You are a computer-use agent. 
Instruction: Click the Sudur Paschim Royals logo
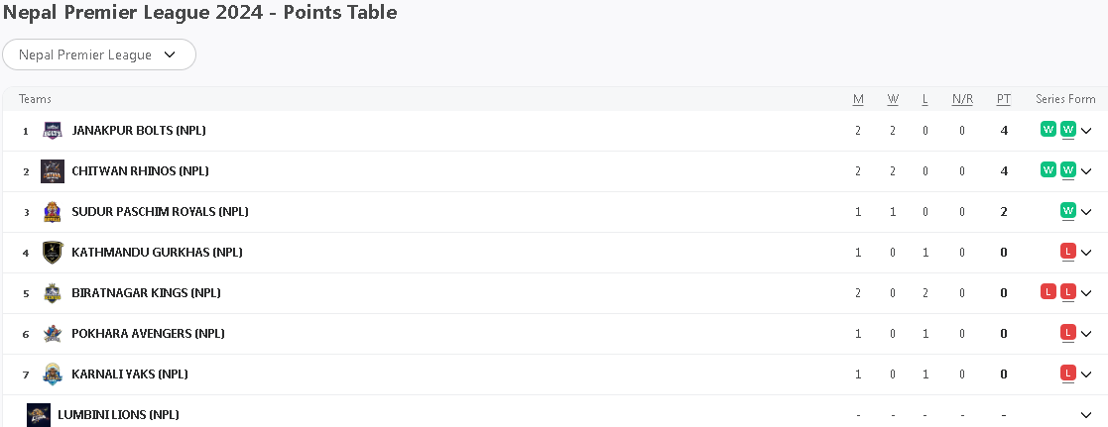point(53,212)
